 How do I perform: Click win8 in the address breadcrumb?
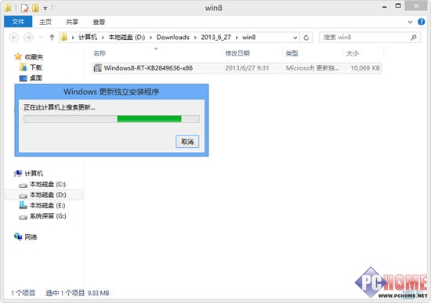click(x=248, y=37)
